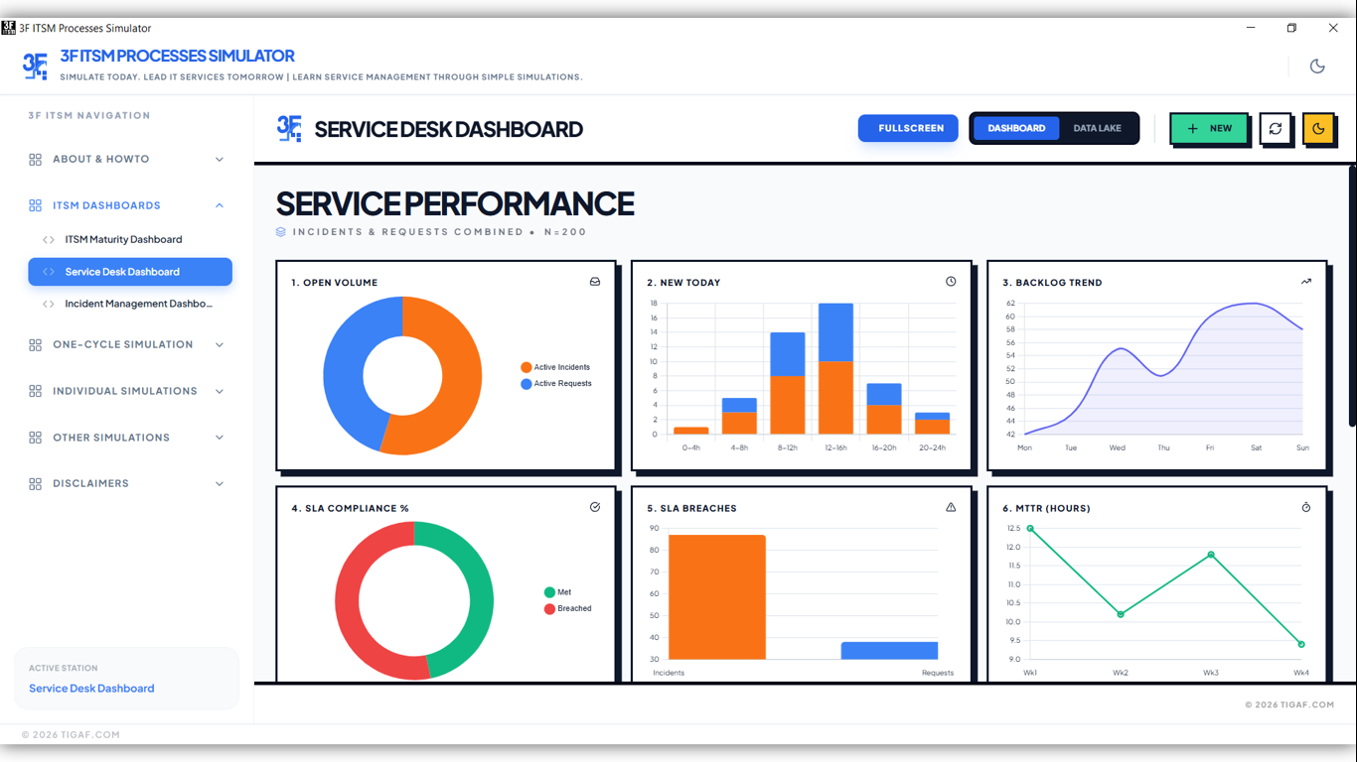Image resolution: width=1357 pixels, height=762 pixels.
Task: Click the FULLSCREEN button
Action: (907, 128)
